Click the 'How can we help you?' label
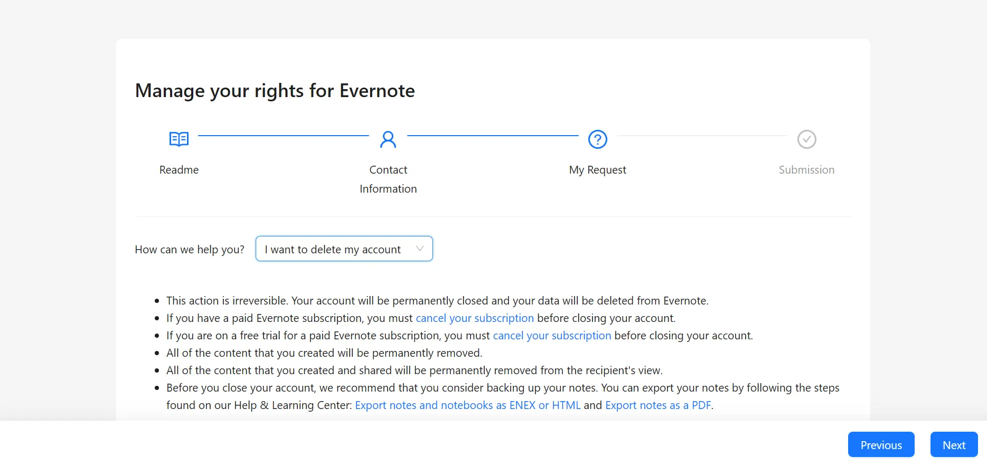 point(190,250)
